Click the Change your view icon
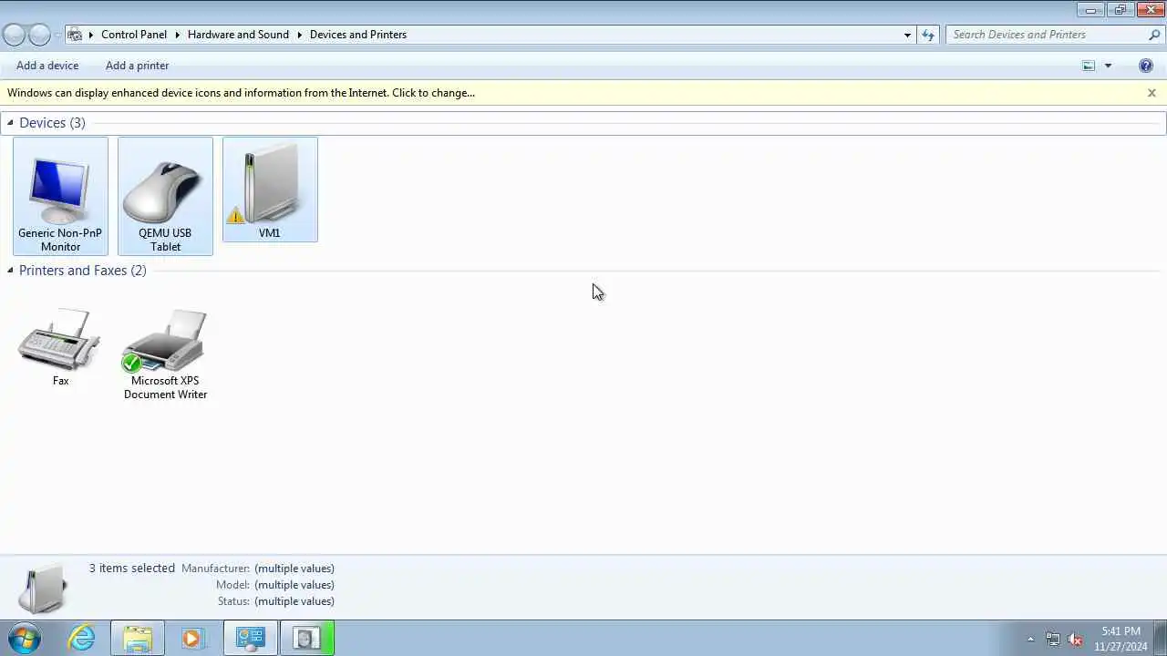The height and width of the screenshot is (656, 1167). [x=1089, y=66]
